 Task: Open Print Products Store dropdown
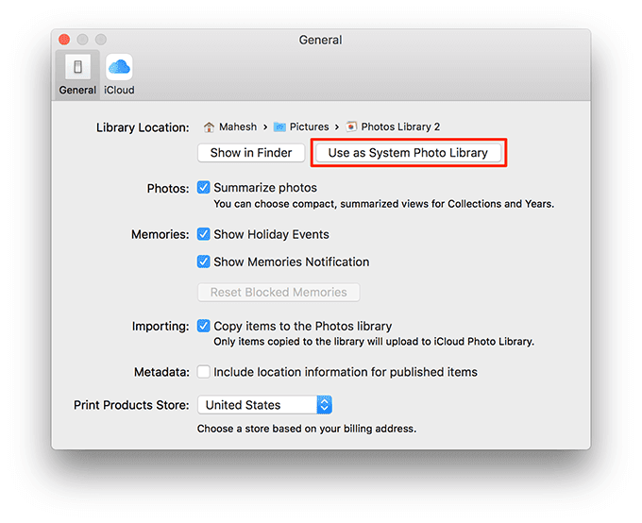point(264,405)
